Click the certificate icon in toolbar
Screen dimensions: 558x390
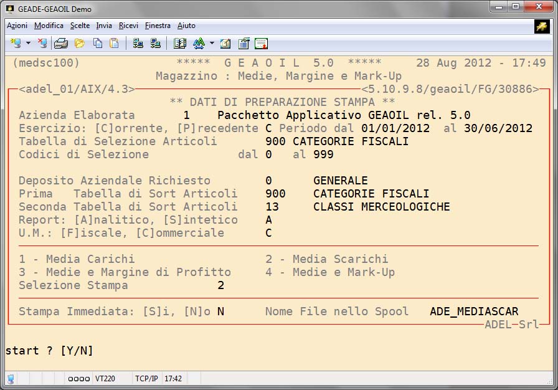261,44
